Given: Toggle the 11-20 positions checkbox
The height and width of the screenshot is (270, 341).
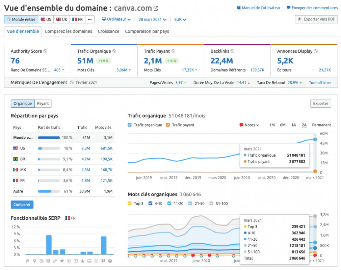Looking at the screenshot, I should click(169, 204).
